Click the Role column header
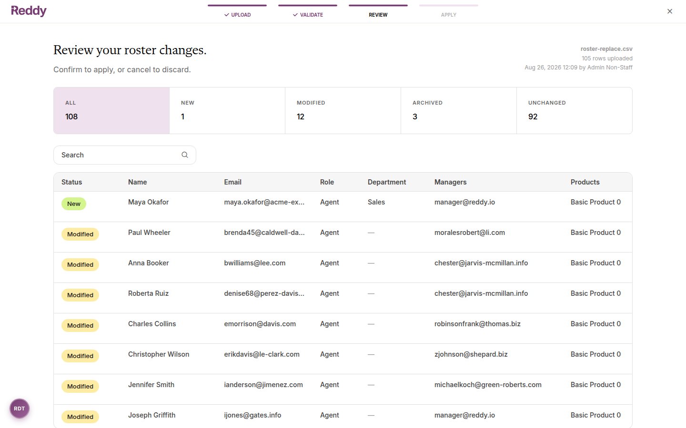Image resolution: width=686 pixels, height=428 pixels. [327, 182]
